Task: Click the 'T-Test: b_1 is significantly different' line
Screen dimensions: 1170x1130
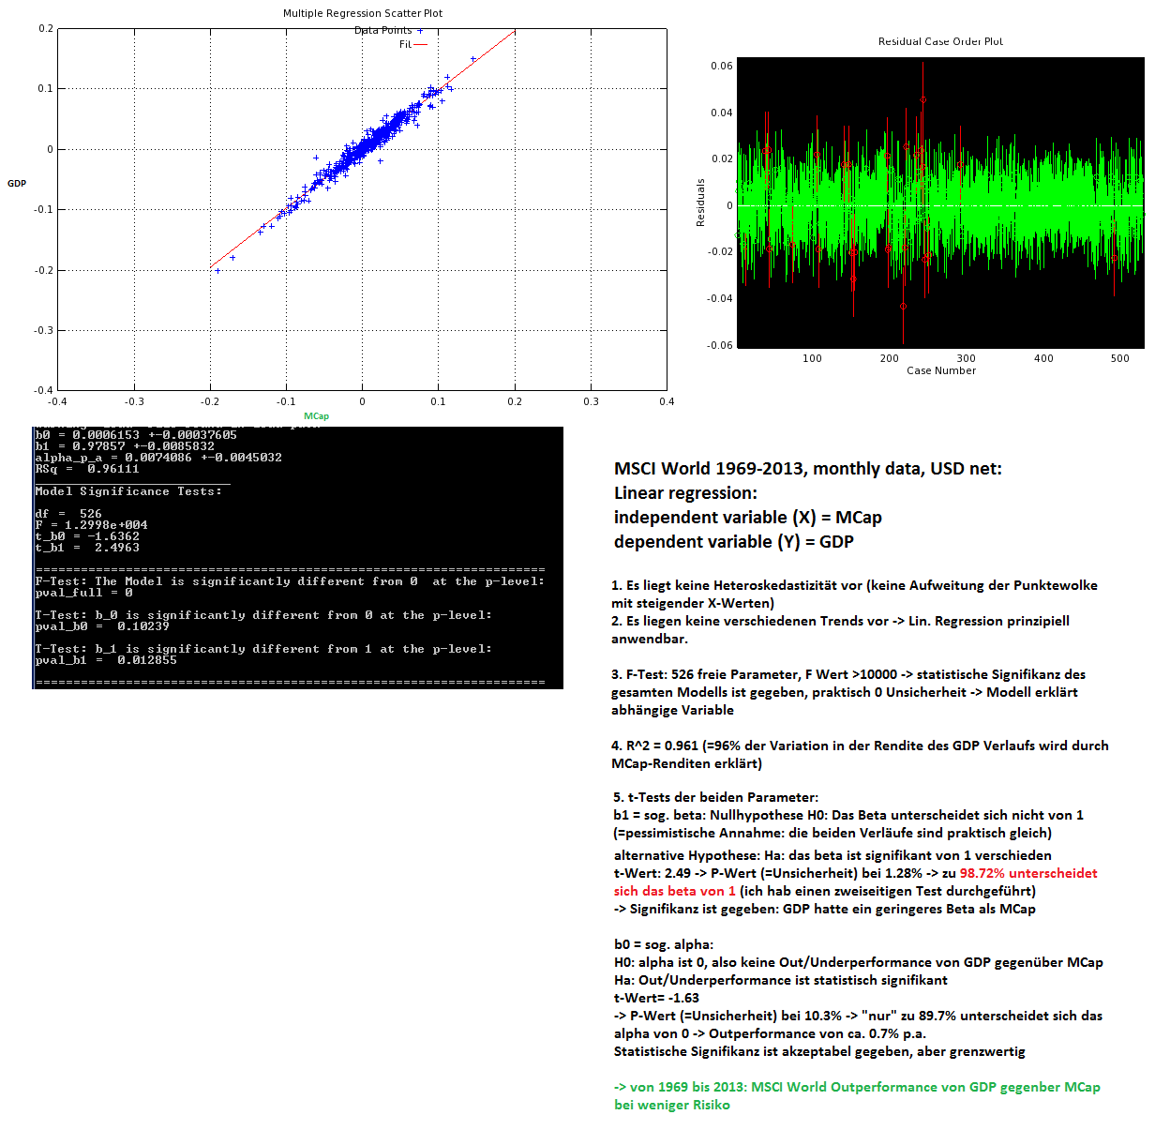Action: click(263, 649)
